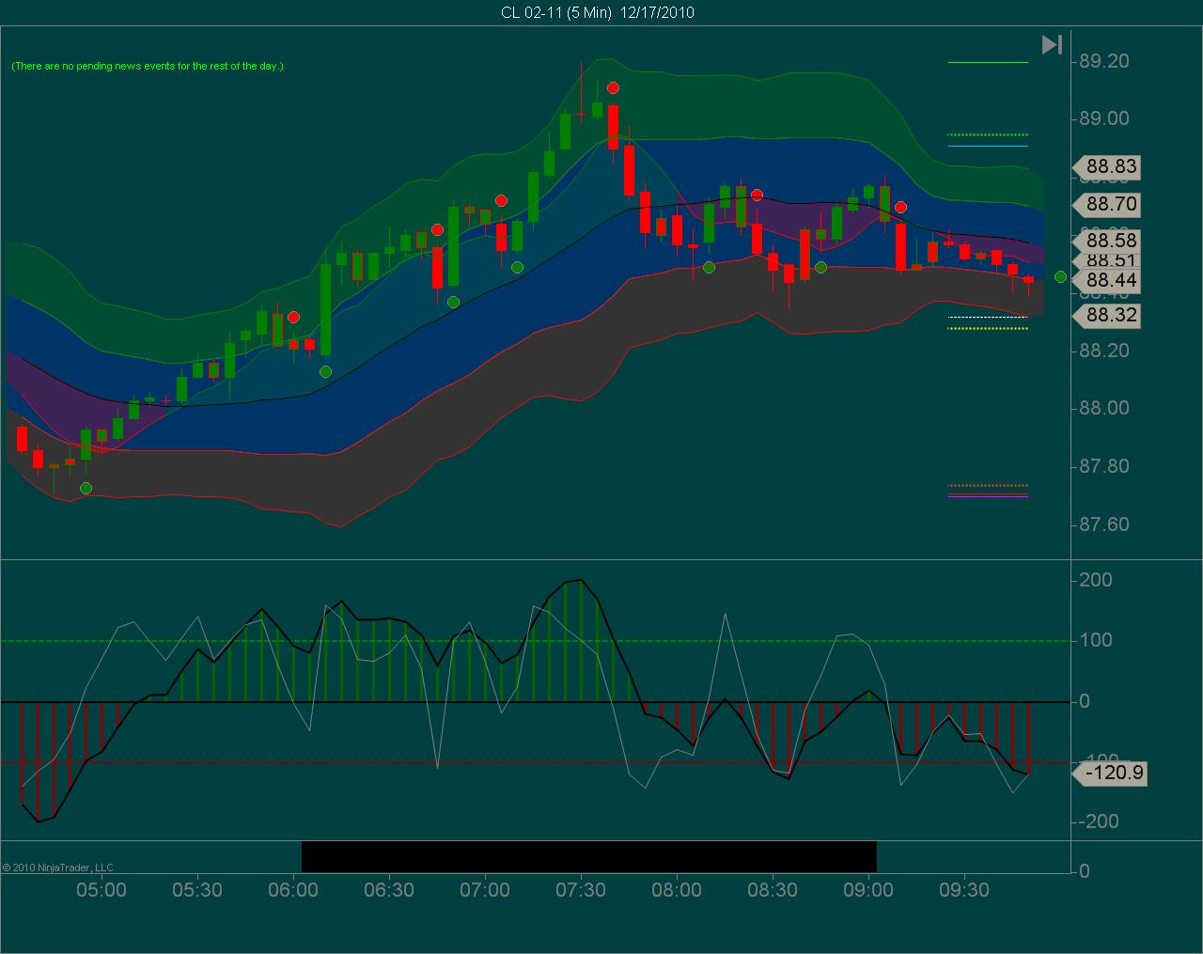Viewport: 1203px width, 954px height.
Task: Click the red signal dot near 06:00
Action: (293, 318)
